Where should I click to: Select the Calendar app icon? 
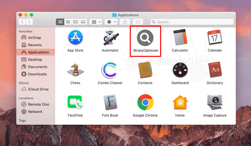(x=215, y=37)
